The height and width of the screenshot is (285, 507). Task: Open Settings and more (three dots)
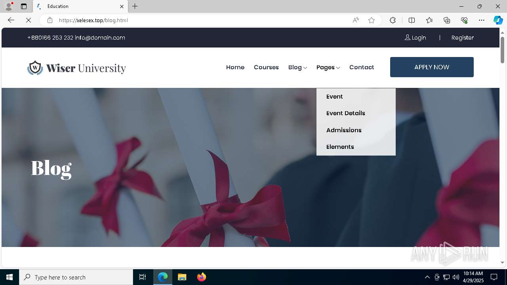pos(482,20)
